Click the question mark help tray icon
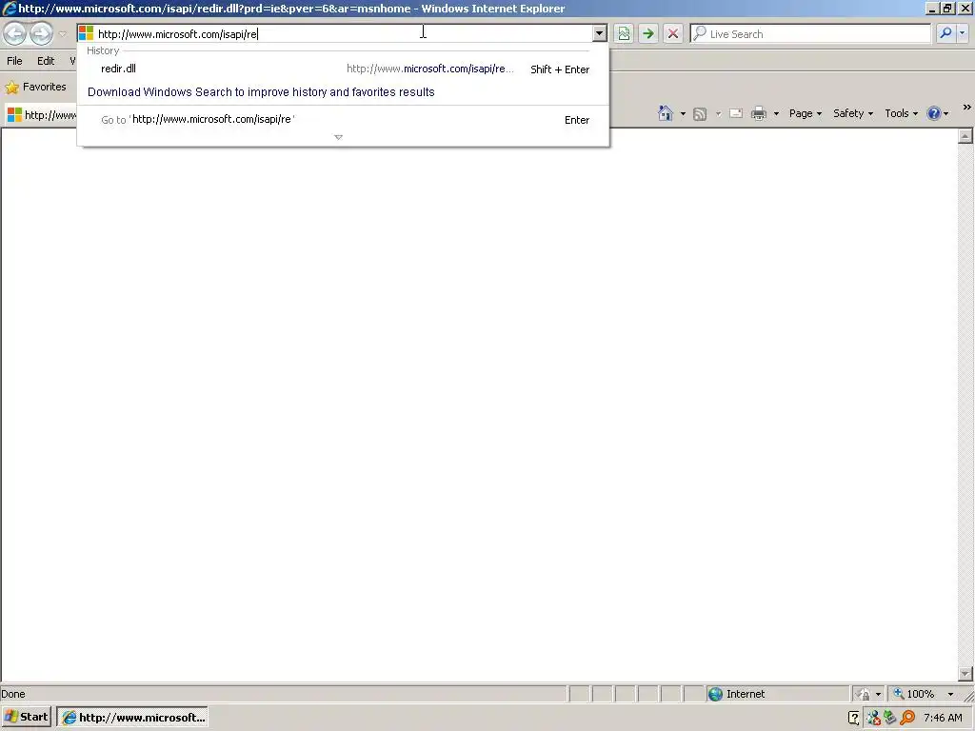 coord(854,718)
